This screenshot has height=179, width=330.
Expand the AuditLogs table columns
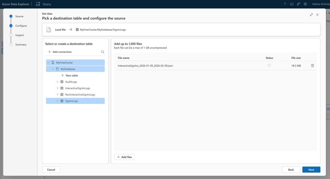tap(57, 82)
